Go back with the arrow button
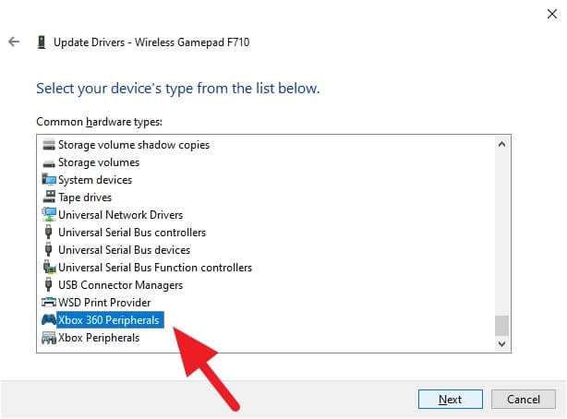Image resolution: width=567 pixels, height=419 pixels. tap(14, 42)
